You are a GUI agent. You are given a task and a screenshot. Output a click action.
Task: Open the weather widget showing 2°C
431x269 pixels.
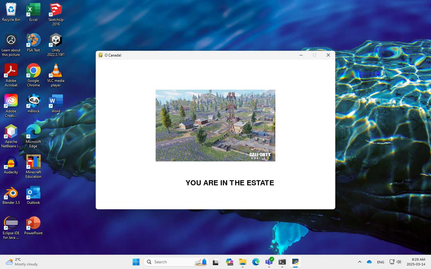(22, 262)
